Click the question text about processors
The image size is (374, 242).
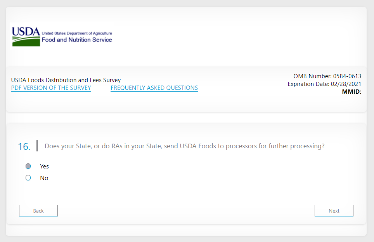pyautogui.click(x=184, y=146)
